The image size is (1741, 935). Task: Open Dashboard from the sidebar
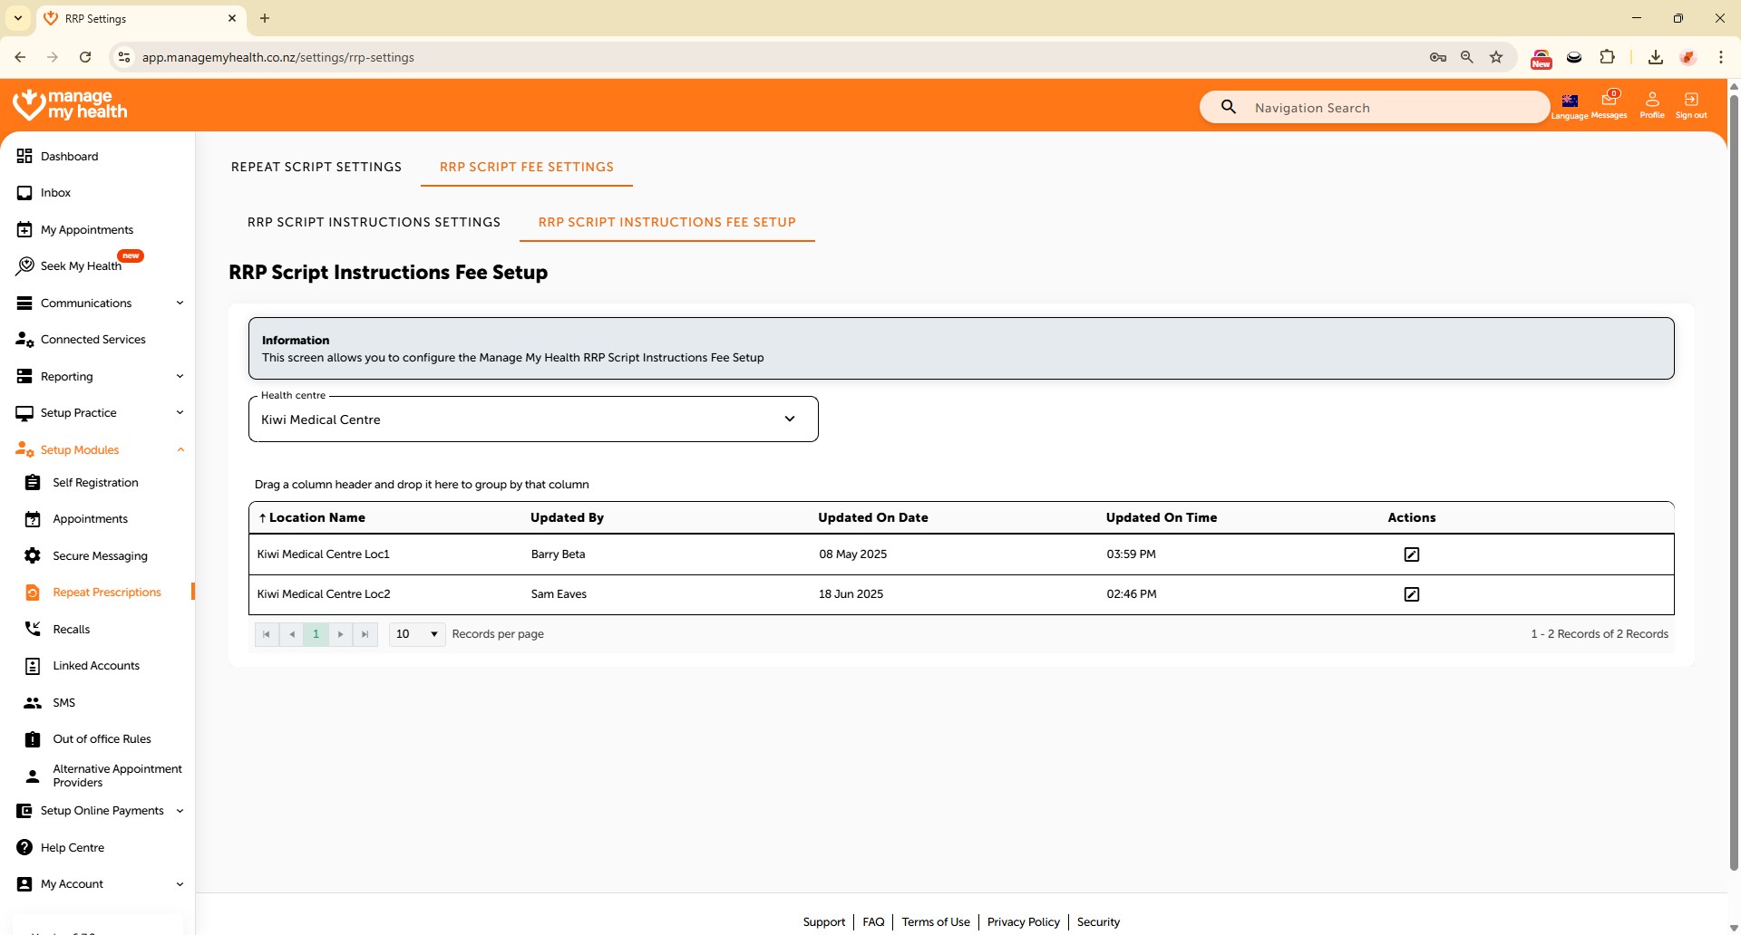pyautogui.click(x=69, y=157)
